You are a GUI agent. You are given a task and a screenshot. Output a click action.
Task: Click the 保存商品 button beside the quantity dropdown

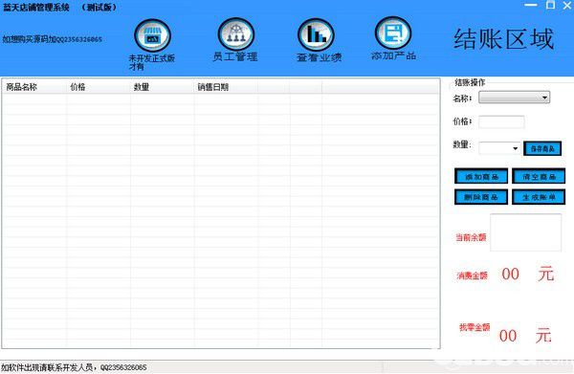[542, 148]
